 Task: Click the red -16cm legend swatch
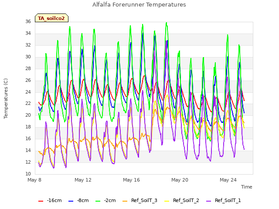pyautogui.click(x=41, y=201)
